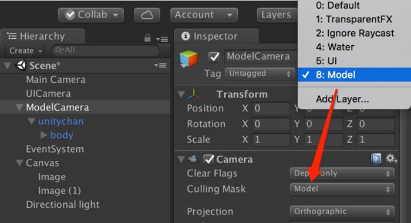This screenshot has width=411, height=223.
Task: Expand the body tree node
Action: click(43, 135)
